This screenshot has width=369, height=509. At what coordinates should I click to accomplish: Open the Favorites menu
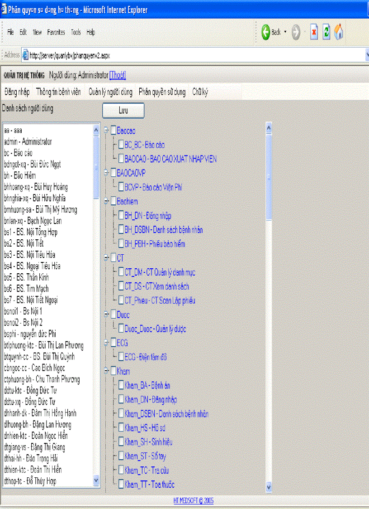click(x=56, y=32)
